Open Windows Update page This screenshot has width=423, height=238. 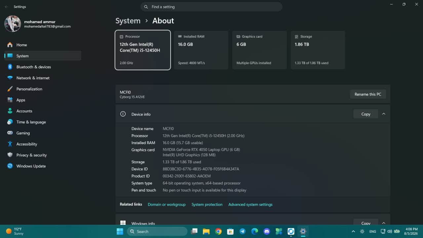coord(43,166)
